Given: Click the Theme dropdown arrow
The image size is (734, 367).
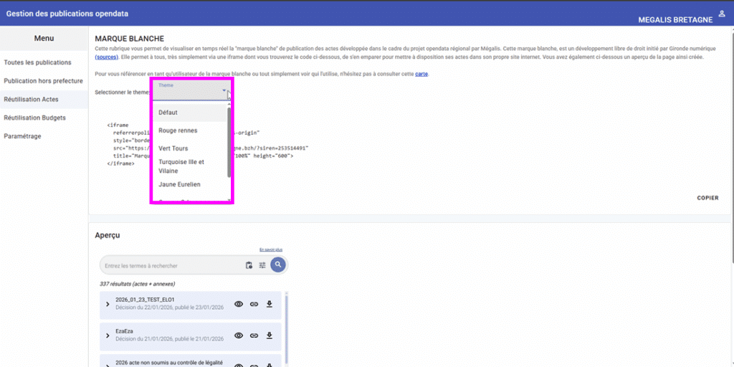Looking at the screenshot, I should click(x=224, y=91).
